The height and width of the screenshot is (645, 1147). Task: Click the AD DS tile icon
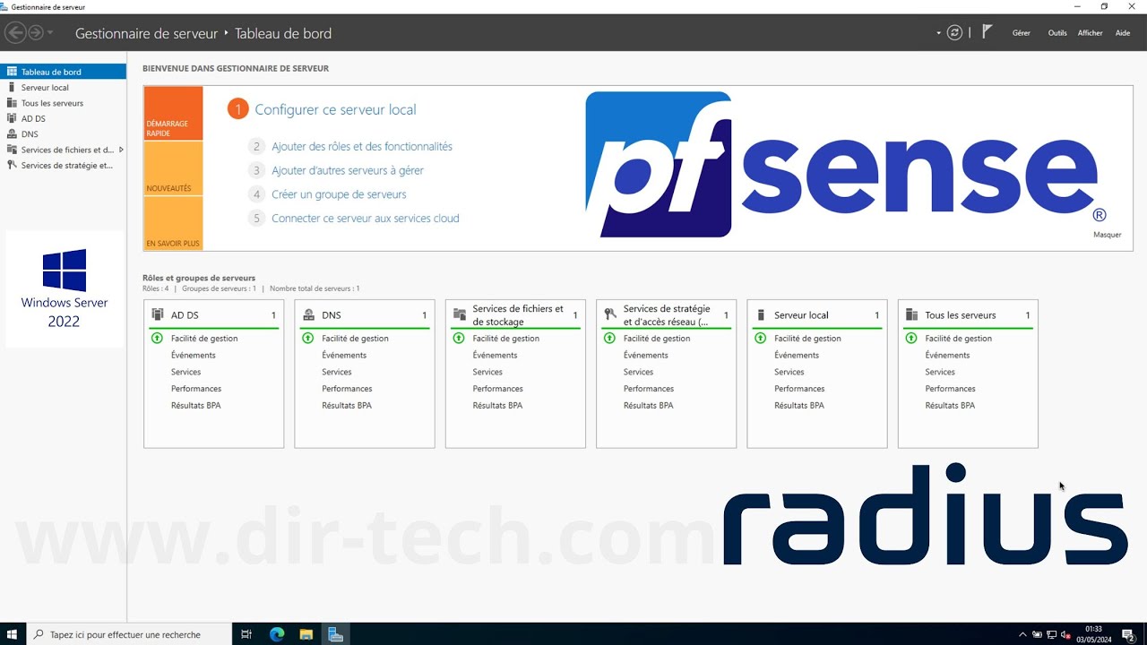(158, 314)
